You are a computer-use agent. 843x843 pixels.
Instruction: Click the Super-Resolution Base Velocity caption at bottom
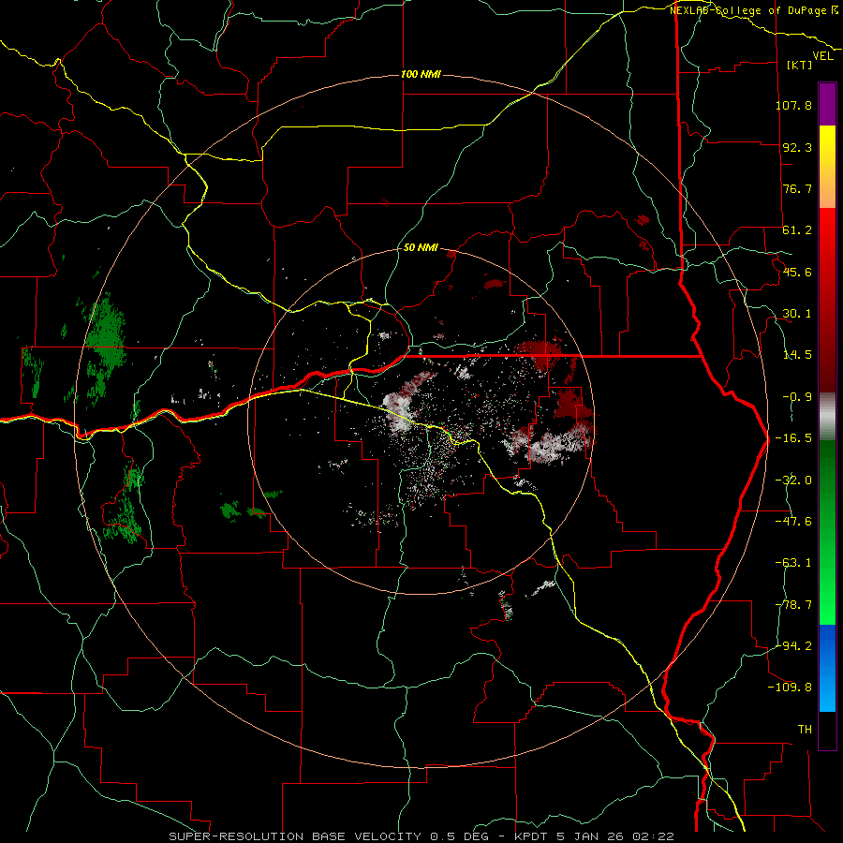421,836
